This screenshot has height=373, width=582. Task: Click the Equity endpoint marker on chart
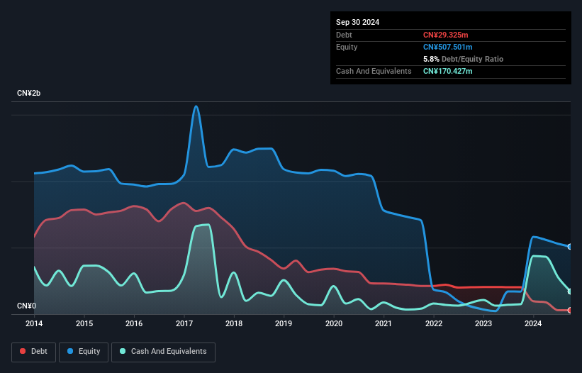pos(570,247)
